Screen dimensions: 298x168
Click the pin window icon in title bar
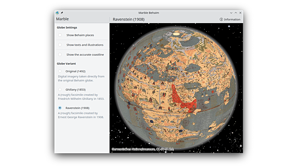(x=62, y=13)
